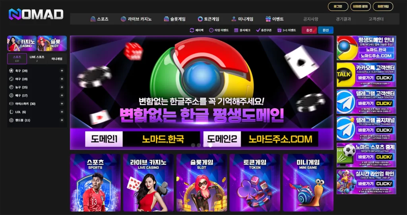
Task: Click the 1+1 이벤트 gift icon
Action: [279, 30]
